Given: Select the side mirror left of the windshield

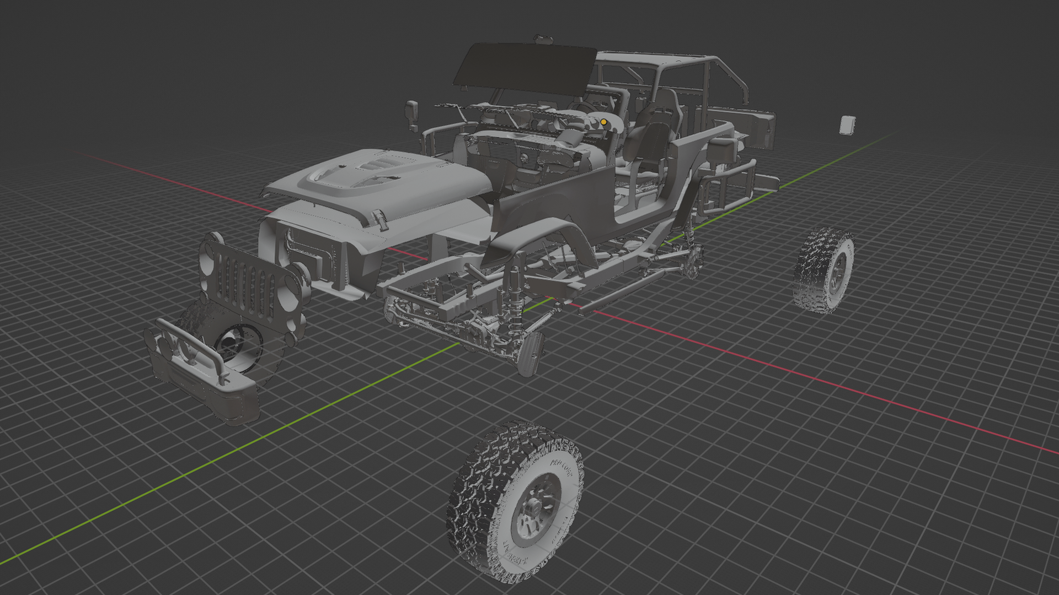Looking at the screenshot, I should click(413, 115).
